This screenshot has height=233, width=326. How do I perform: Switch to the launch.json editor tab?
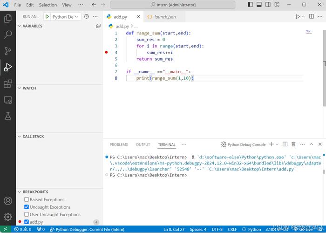coord(164,16)
